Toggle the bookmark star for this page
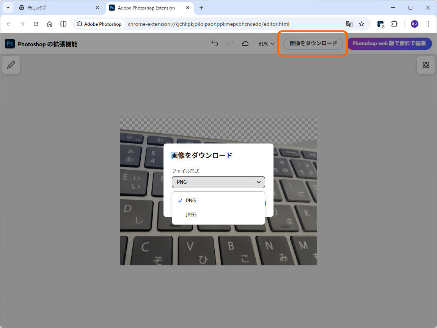437x328 pixels. pos(361,24)
